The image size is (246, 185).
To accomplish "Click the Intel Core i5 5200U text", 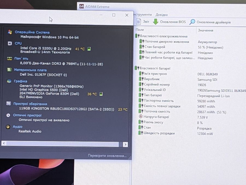I will coord(46,48).
